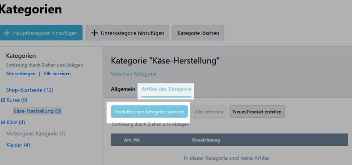Open the Allgemein tab

coord(123,89)
